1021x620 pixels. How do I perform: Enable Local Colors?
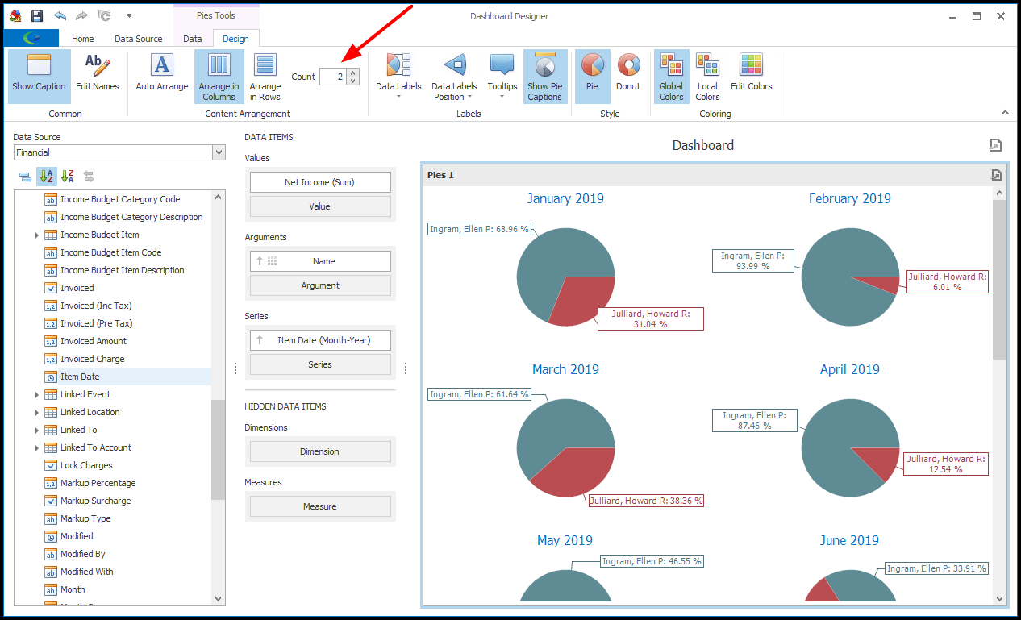[x=707, y=77]
